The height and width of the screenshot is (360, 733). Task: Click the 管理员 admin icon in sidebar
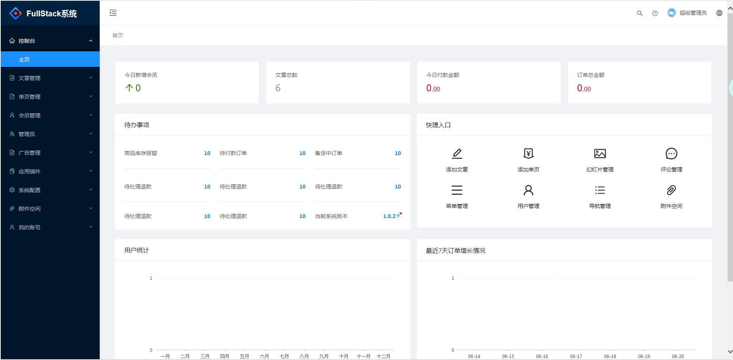12,134
